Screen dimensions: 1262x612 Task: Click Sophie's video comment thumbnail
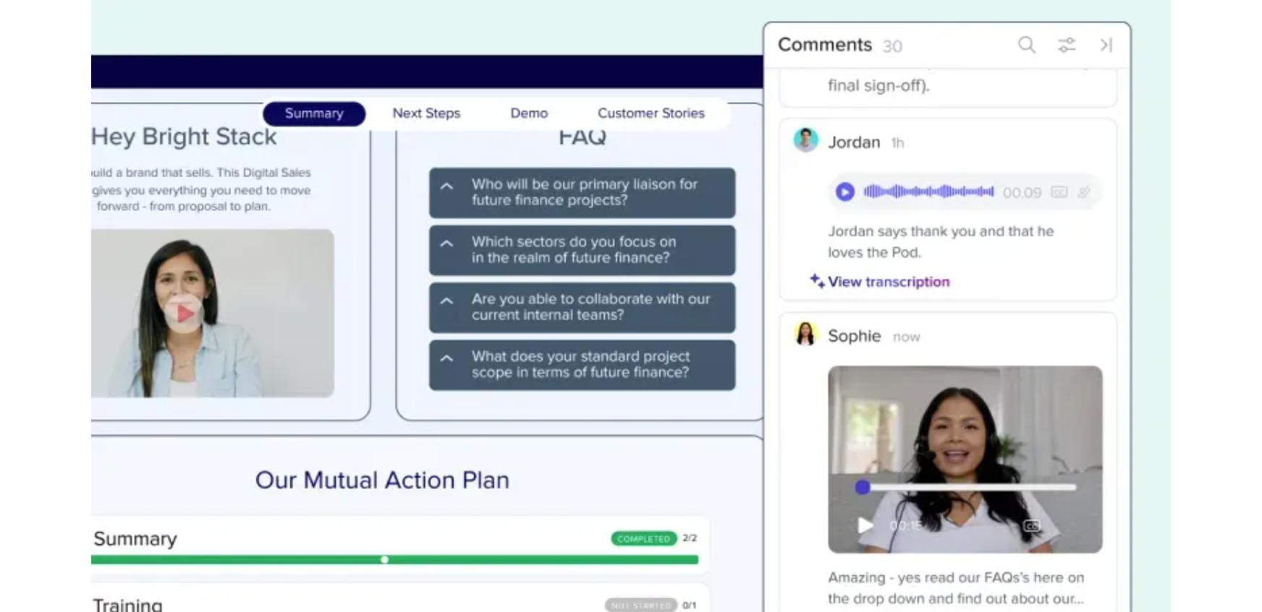click(965, 460)
